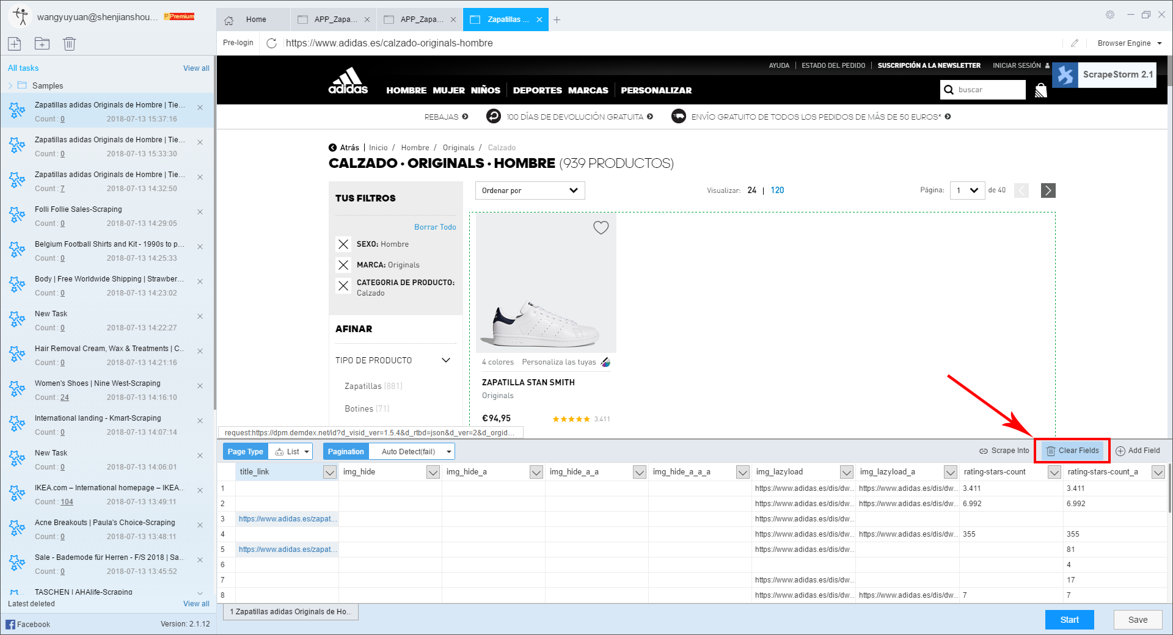Click the INICIAR SESIÓN link

click(x=1017, y=65)
